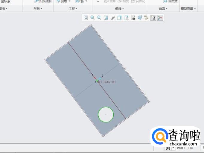This screenshot has height=153, width=204.
Task: Click the perspective view cube icon
Action: pos(140,18)
